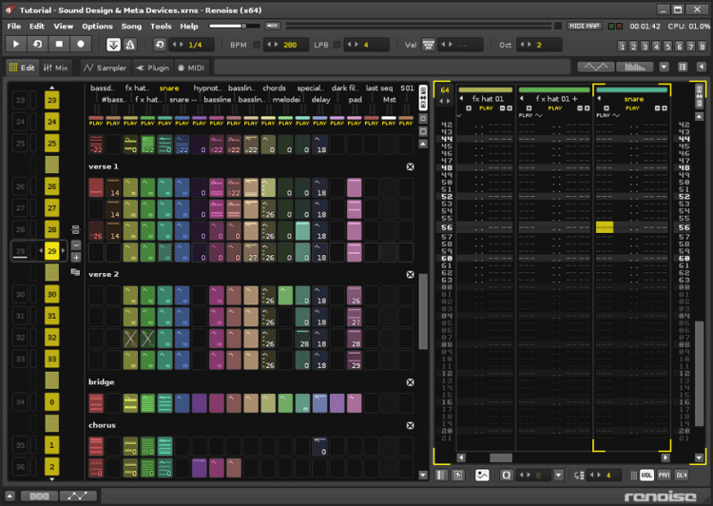Toggle pattern loop button
Screen dimensions: 713x506
click(x=37, y=44)
